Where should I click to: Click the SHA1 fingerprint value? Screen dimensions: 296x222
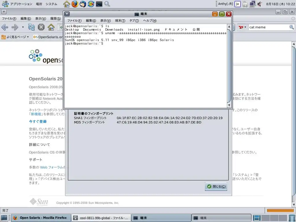pos(169,118)
